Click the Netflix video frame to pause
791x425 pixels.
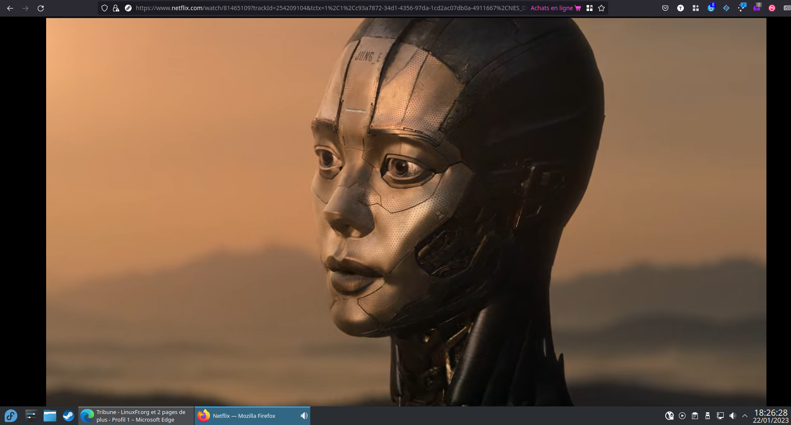point(406,212)
